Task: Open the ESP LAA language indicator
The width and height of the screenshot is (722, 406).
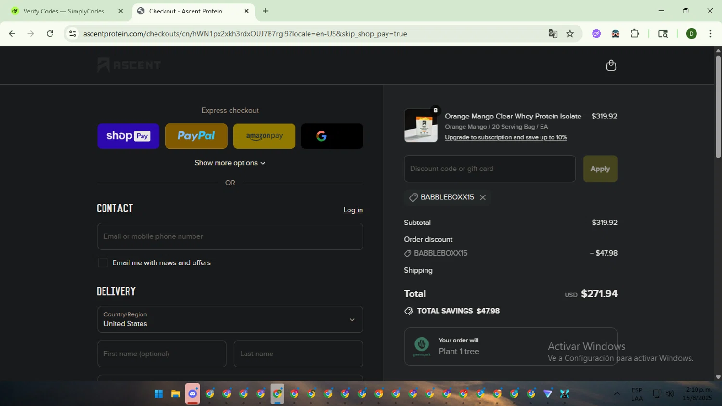Action: 637,394
